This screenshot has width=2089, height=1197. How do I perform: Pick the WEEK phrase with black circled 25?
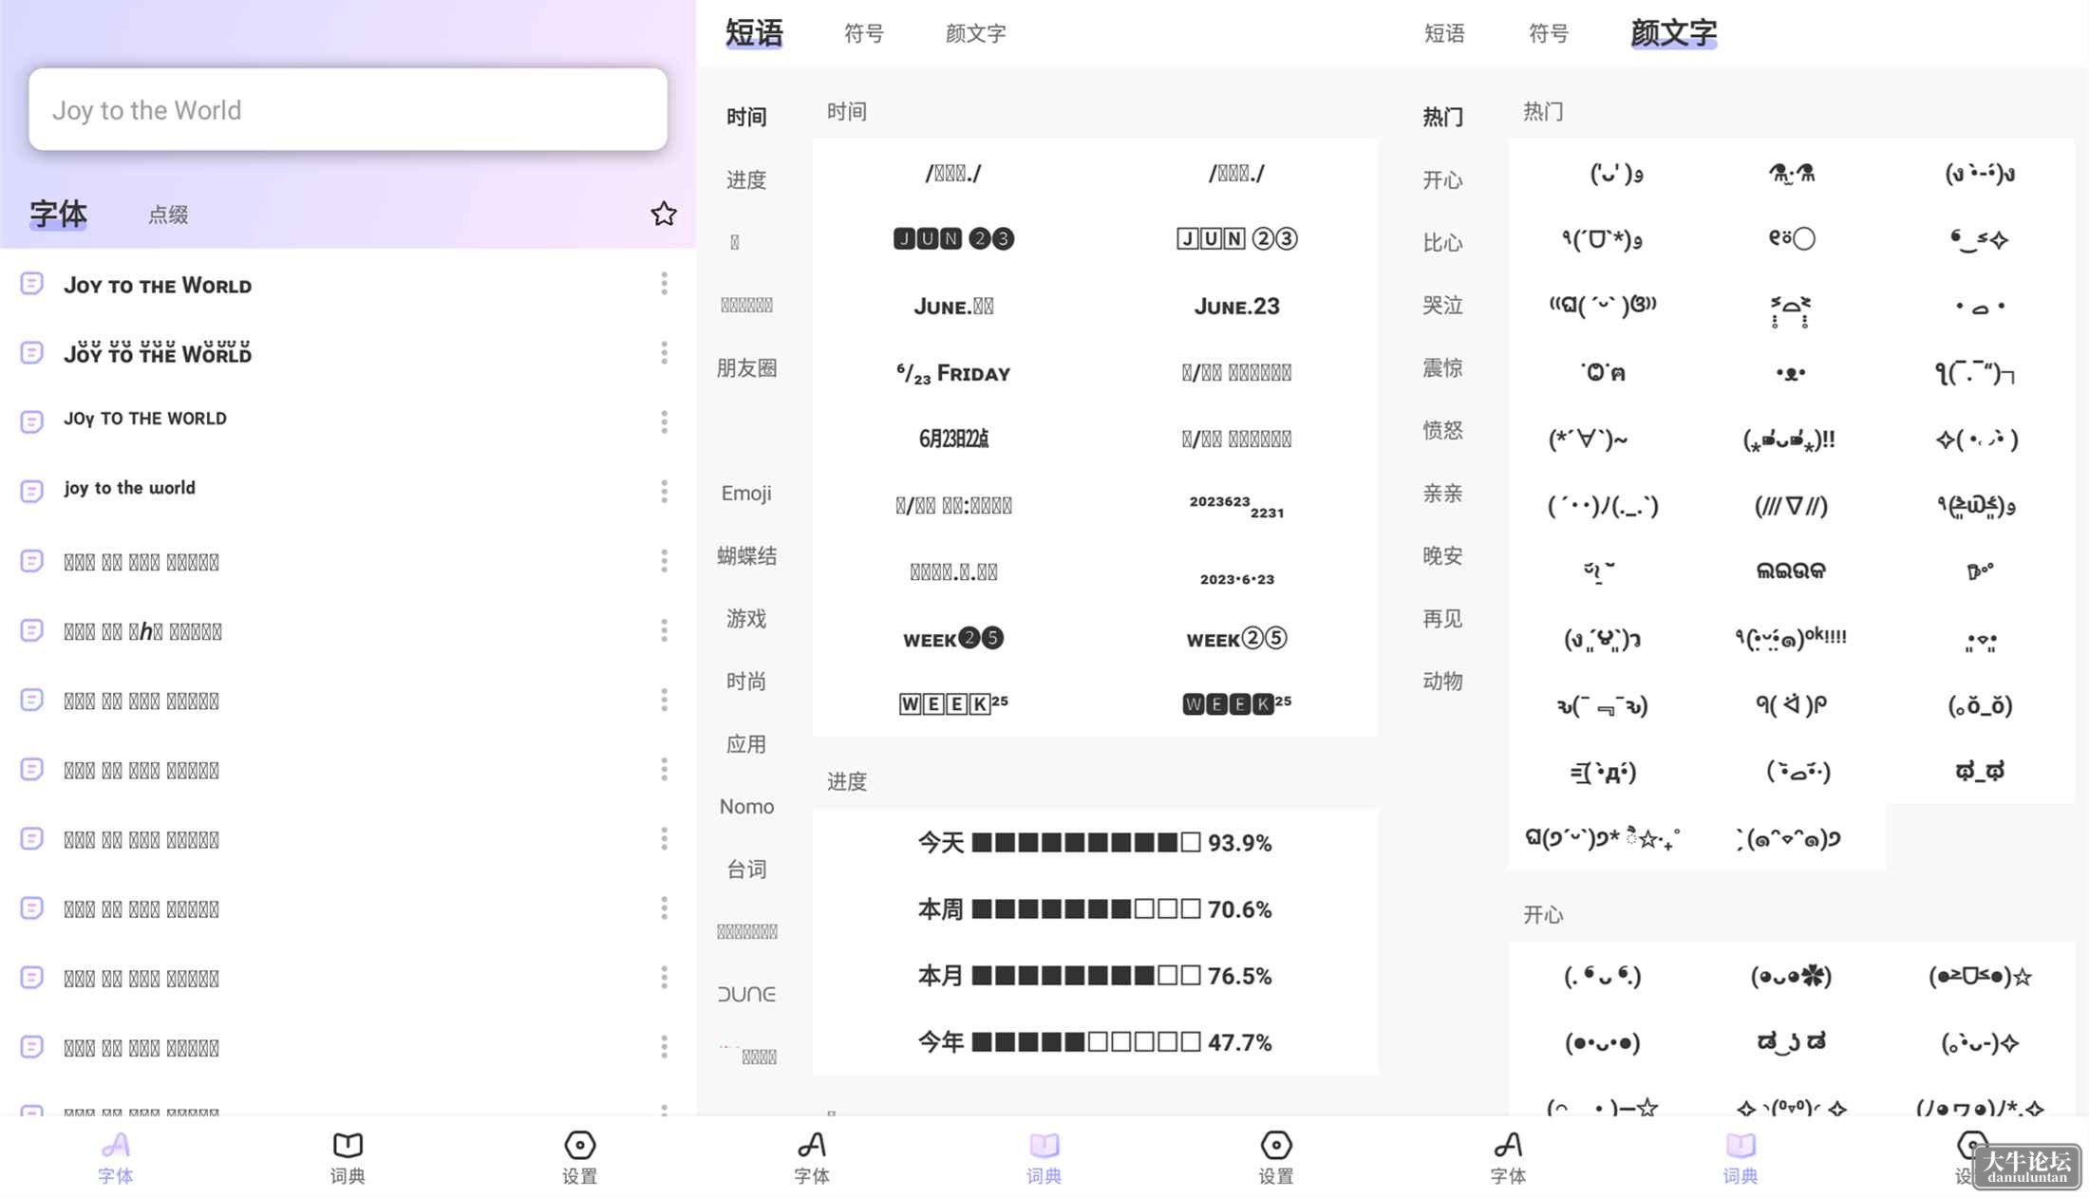[953, 639]
